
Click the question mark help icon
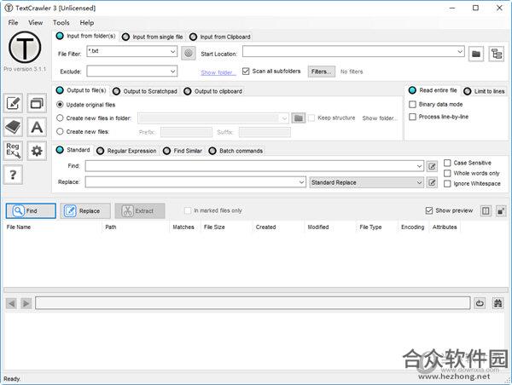pyautogui.click(x=13, y=175)
